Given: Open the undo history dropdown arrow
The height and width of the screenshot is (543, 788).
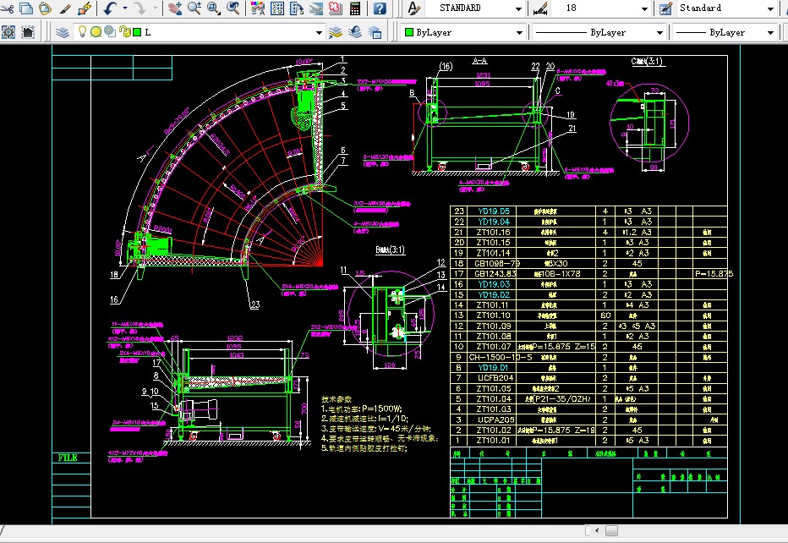Looking at the screenshot, I should pyautogui.click(x=125, y=8).
